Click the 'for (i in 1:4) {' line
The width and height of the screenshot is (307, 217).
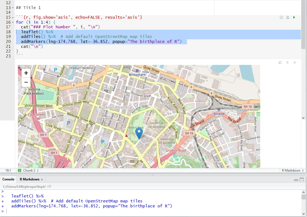point(36,22)
